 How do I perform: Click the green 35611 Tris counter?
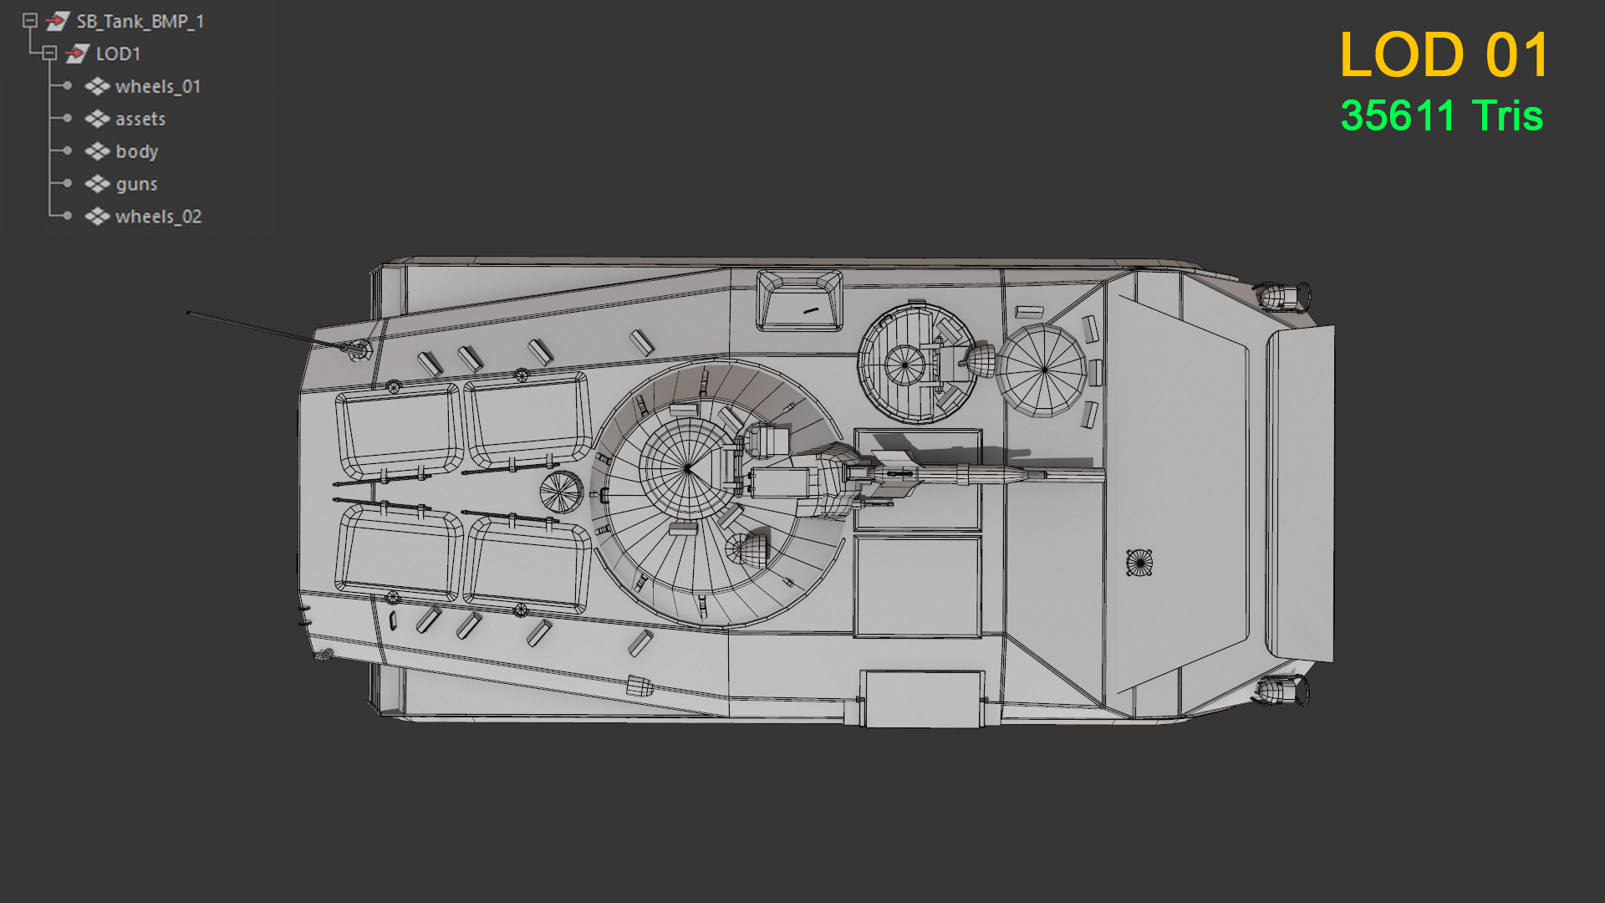coord(1441,115)
